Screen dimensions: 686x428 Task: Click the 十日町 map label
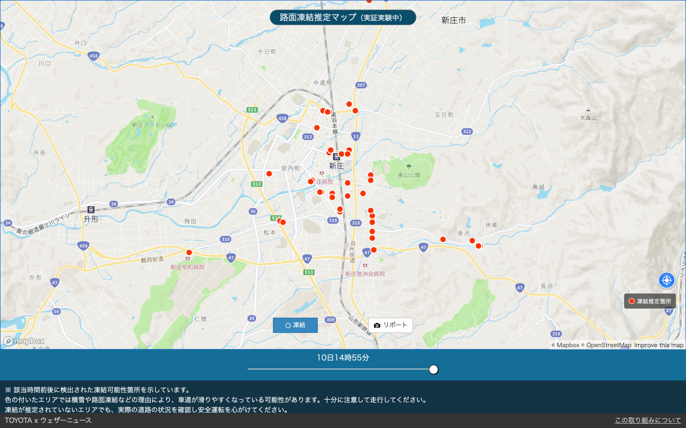pyautogui.click(x=267, y=52)
